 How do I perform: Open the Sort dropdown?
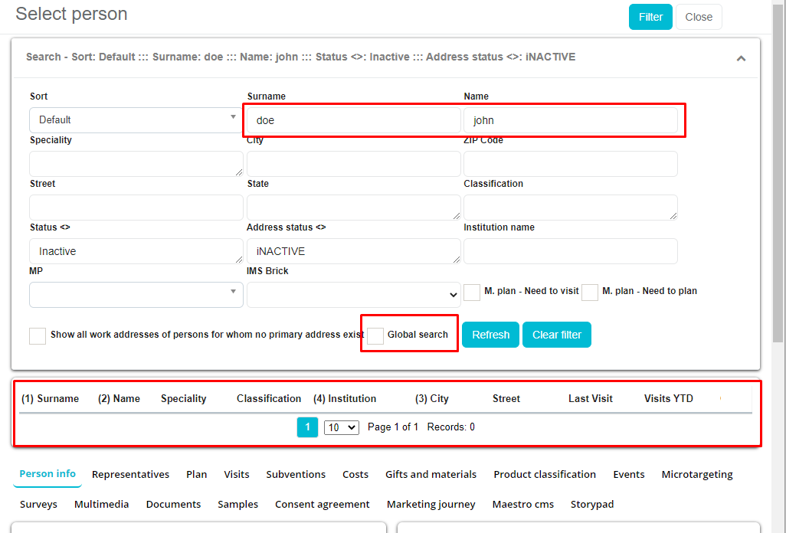tap(136, 120)
